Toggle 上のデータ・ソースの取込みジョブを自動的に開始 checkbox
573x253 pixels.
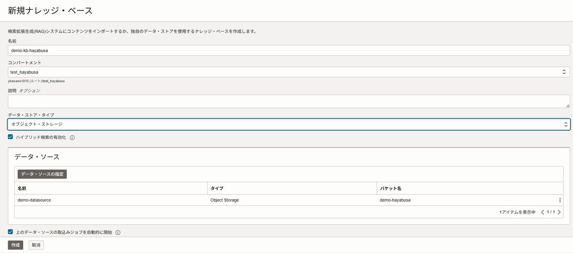[11, 232]
